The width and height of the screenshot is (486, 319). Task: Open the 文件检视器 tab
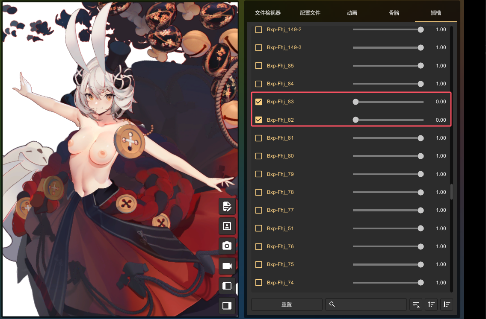[268, 13]
